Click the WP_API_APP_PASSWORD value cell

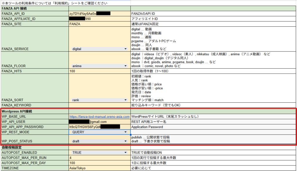99,127
